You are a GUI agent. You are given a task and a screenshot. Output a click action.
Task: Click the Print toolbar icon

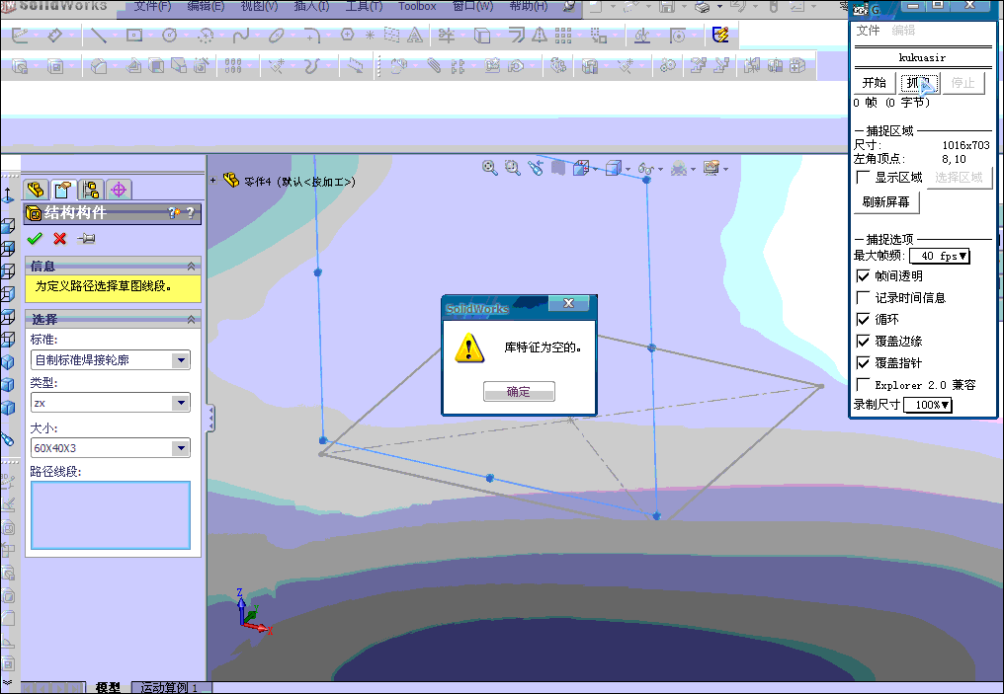pos(703,7)
